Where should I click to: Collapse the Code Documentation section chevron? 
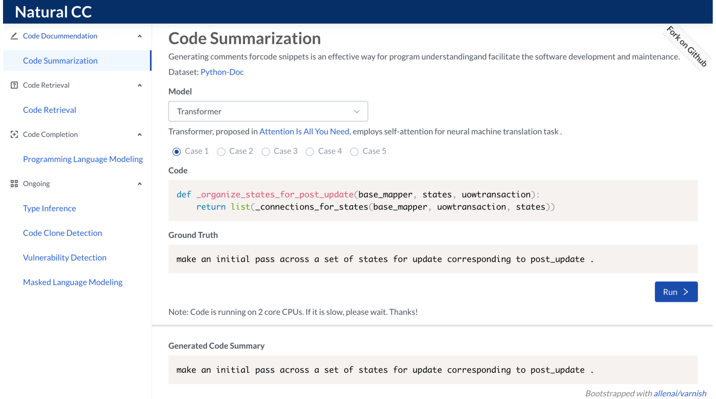coord(140,36)
